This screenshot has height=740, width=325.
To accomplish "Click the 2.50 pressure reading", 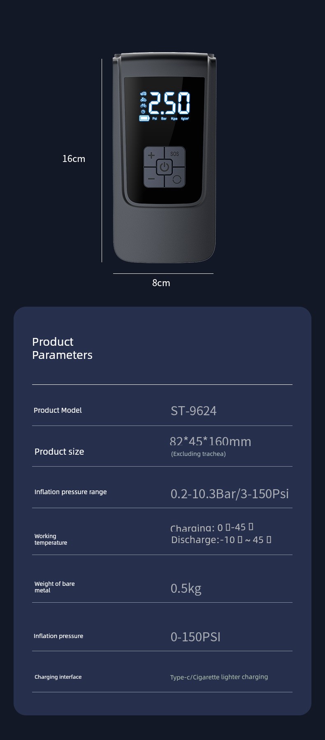I will tap(169, 103).
